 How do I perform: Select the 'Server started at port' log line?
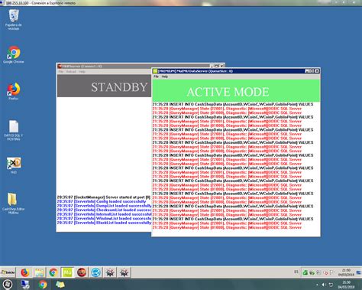pyautogui.click(x=104, y=197)
